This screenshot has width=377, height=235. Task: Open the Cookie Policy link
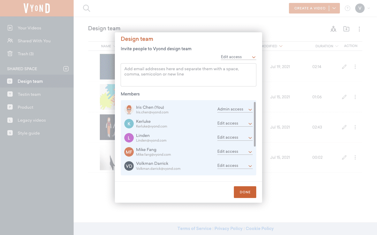[260, 229]
